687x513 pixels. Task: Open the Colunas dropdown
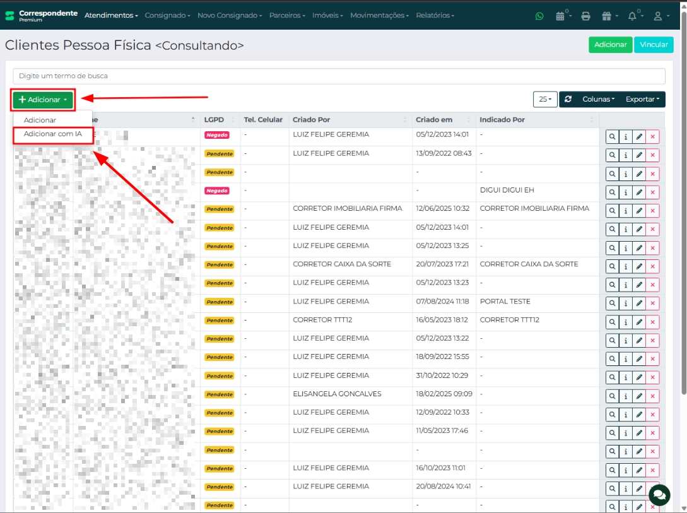click(x=598, y=99)
